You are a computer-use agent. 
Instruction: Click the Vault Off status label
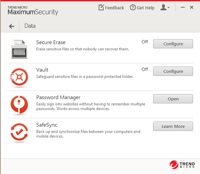145,69
